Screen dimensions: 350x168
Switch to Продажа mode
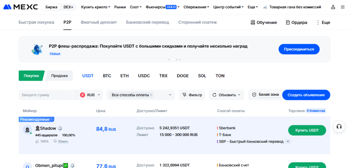(59, 76)
